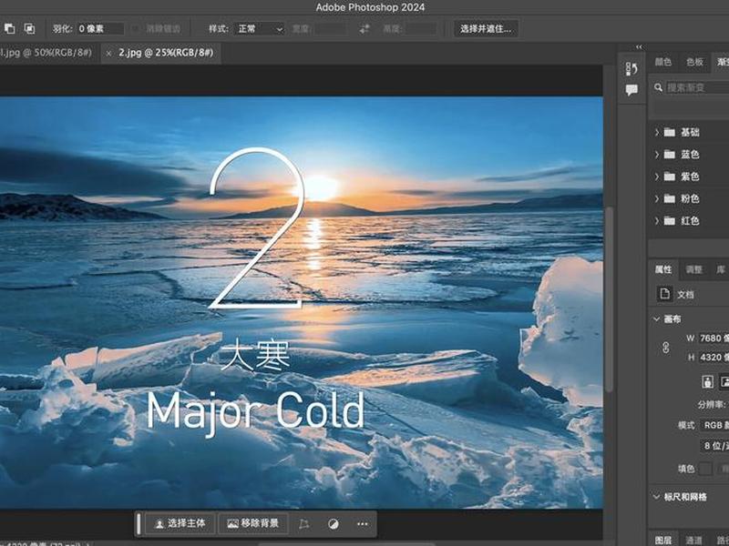Click the 宽度 width input field
The height and width of the screenshot is (546, 729).
click(330, 29)
